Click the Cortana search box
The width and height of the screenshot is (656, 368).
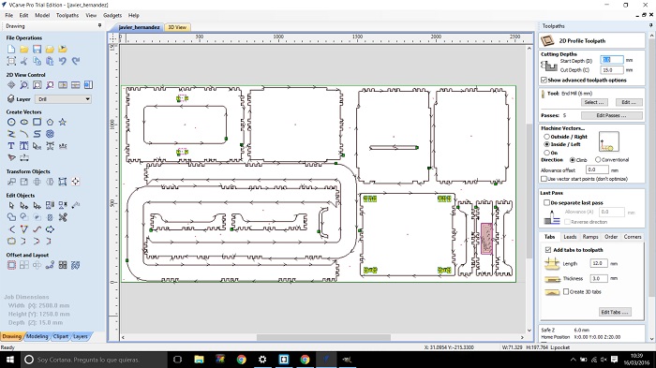[x=94, y=360]
